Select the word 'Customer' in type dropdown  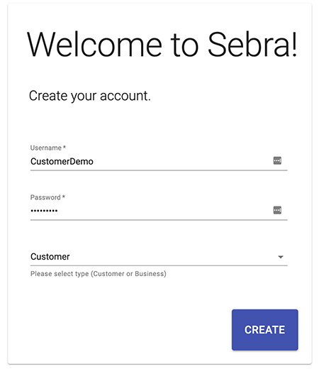coord(50,257)
